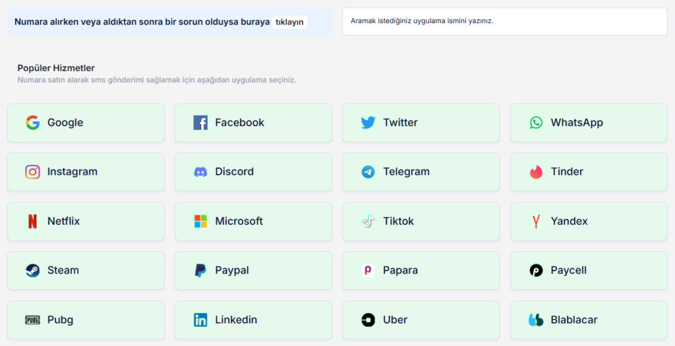This screenshot has width=675, height=346.
Task: Click the Google logo icon
Action: [32, 123]
